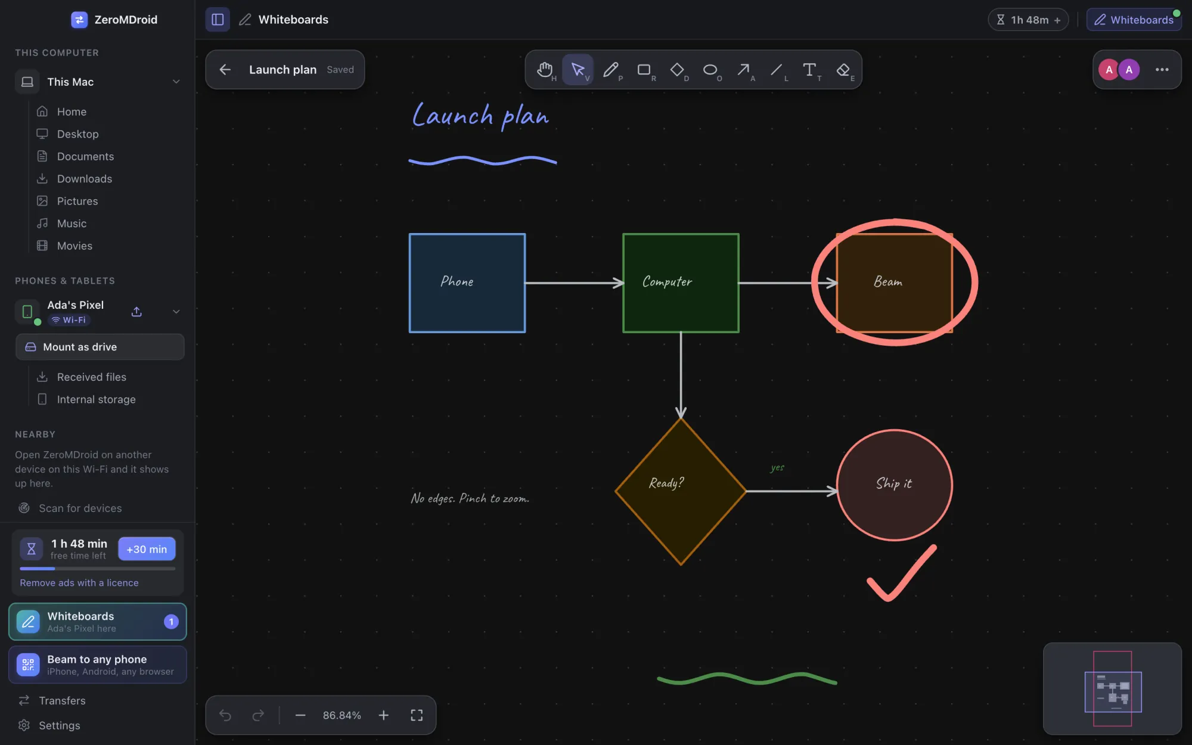Zoom out with the minus button

300,715
